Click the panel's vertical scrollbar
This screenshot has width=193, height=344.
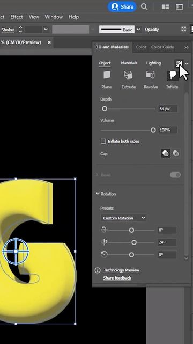pos(187,173)
